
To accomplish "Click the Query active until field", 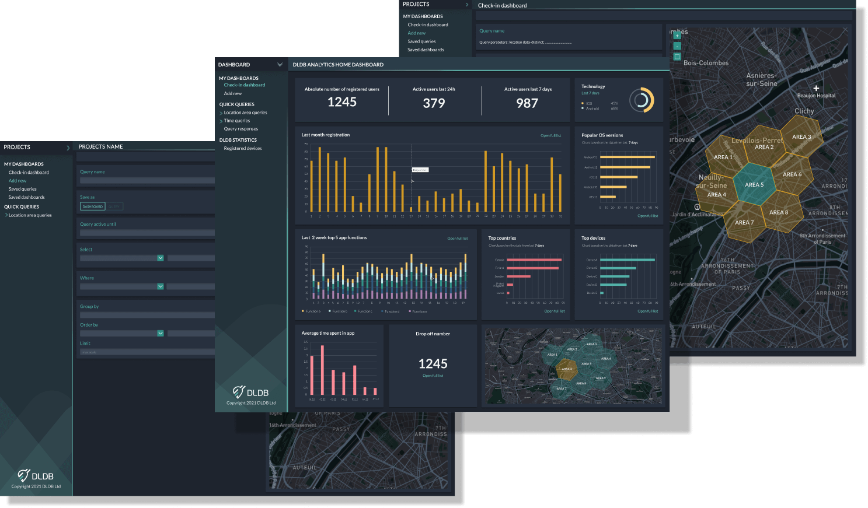I will (x=147, y=233).
